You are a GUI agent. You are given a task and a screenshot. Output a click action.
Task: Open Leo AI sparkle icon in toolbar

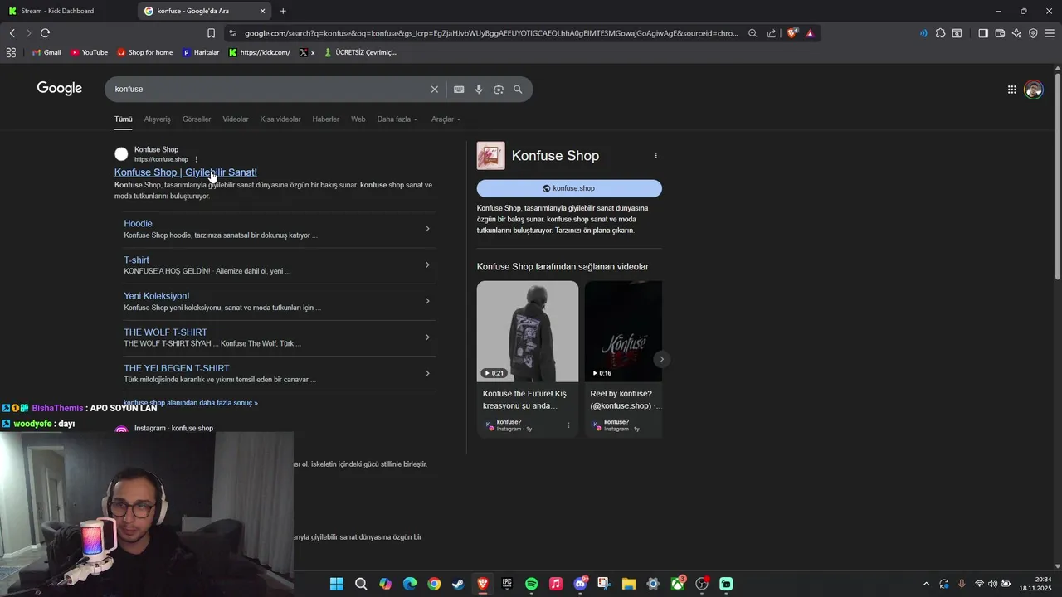(1016, 33)
